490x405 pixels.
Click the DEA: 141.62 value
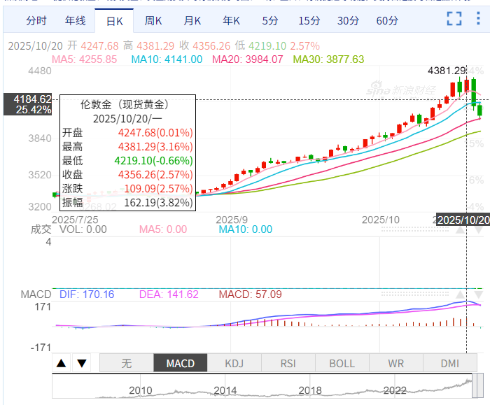(169, 294)
